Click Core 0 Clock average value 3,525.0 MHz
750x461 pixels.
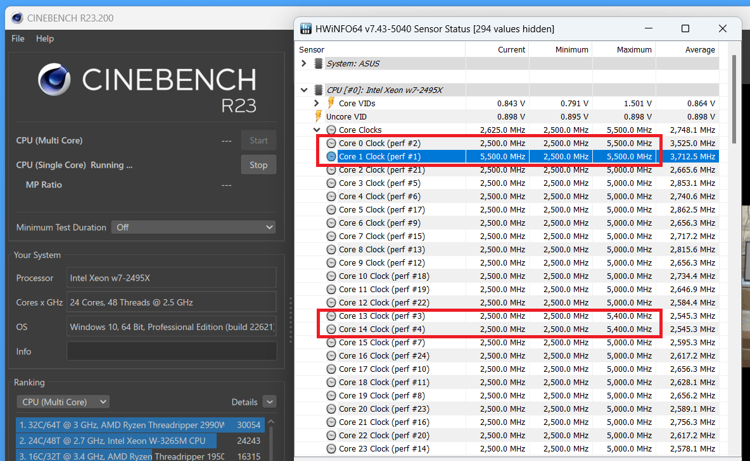(x=692, y=143)
